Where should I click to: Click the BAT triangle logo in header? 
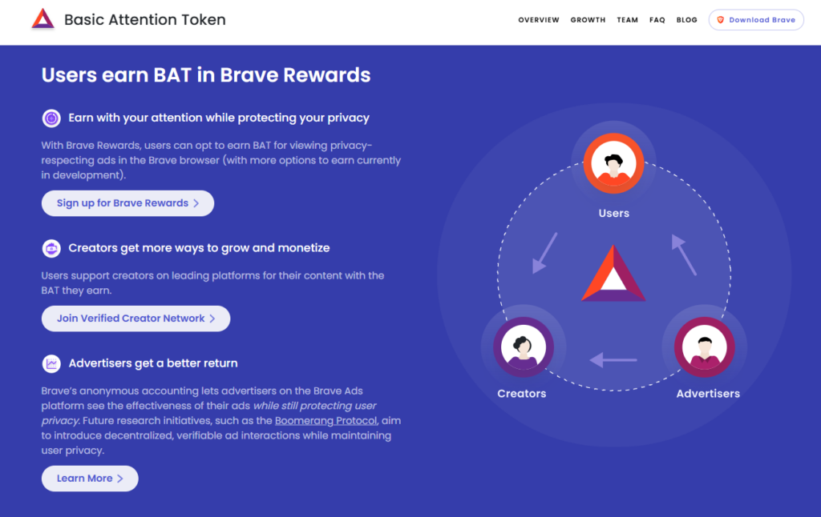point(43,19)
